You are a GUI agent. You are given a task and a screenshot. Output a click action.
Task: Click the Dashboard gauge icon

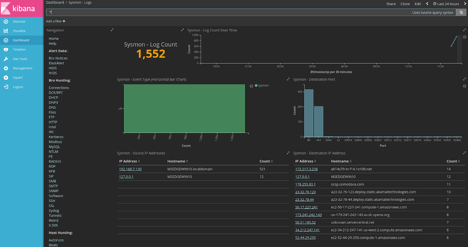pos(6,40)
